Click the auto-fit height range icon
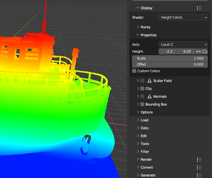Viewport: 212px width, 178px height. (x=205, y=52)
